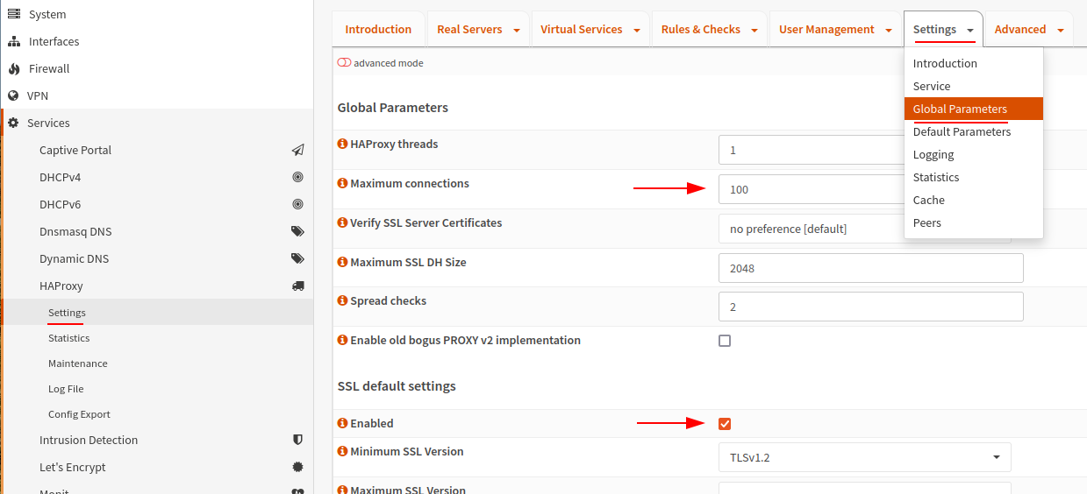Screen dimensions: 1087x494
Task: Click the DHCPv4 target icon
Action: [298, 177]
